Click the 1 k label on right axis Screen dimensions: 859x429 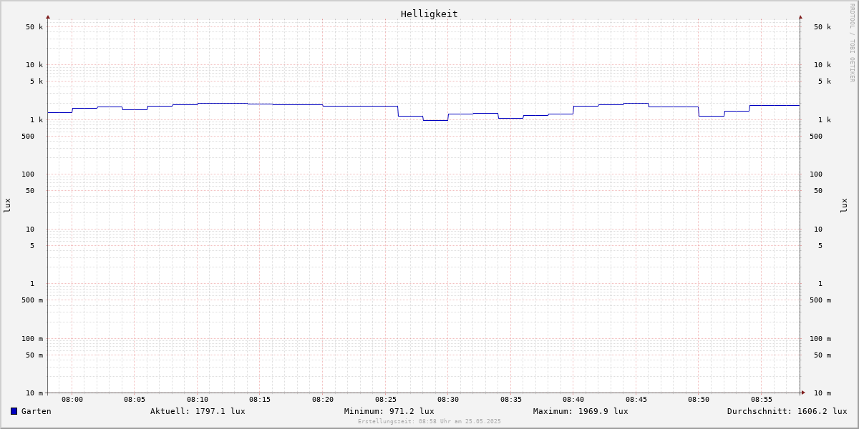(825, 120)
